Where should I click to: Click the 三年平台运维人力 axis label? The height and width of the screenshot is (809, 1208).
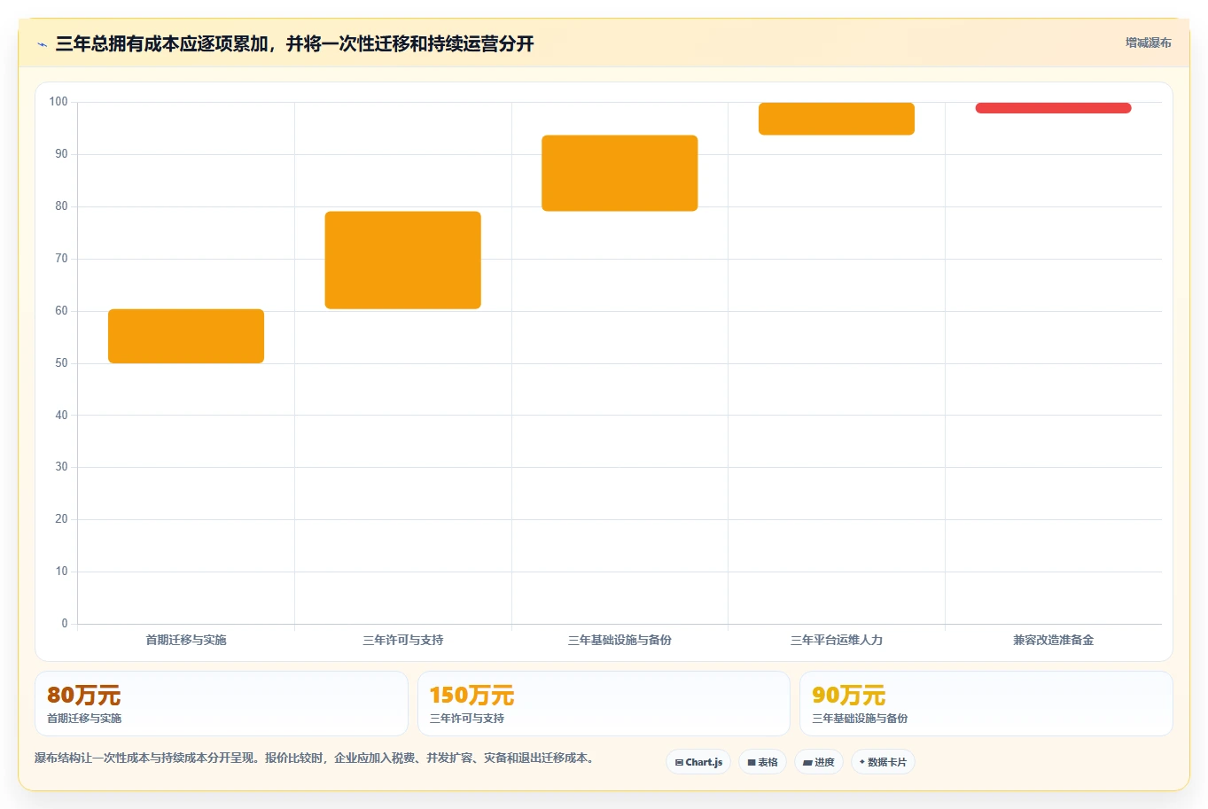(837, 640)
